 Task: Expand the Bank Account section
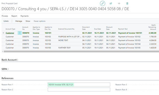coord(10,60)
